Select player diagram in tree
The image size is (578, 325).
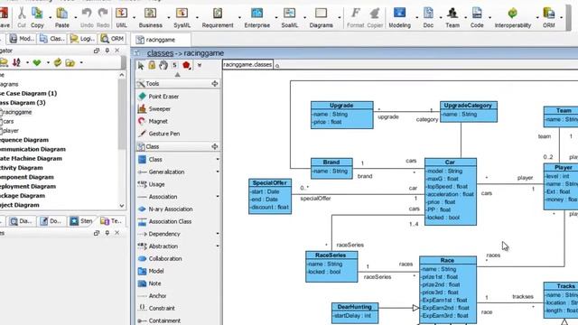click(10, 130)
